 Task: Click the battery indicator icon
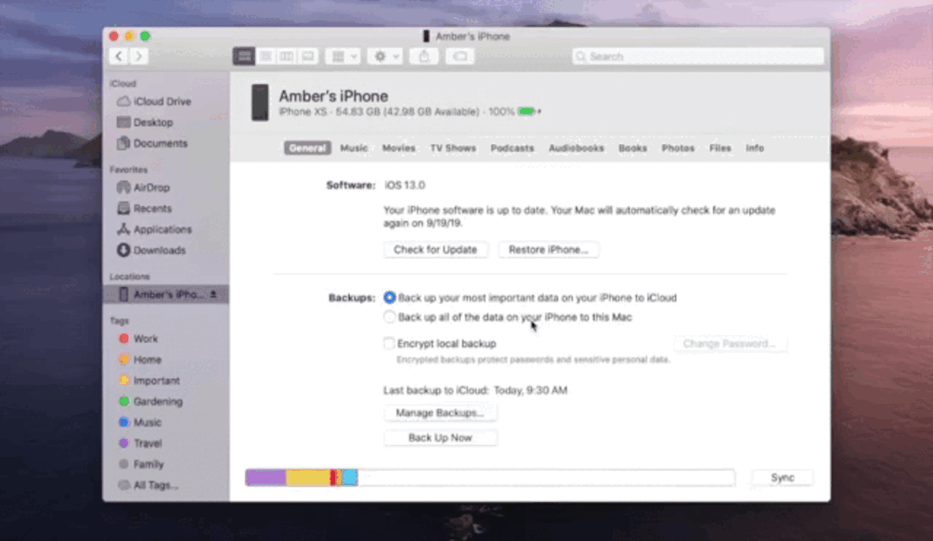[x=528, y=112]
